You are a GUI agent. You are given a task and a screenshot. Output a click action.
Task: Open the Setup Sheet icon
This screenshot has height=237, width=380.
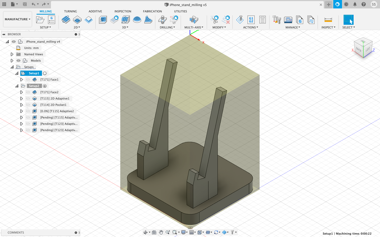point(263,20)
